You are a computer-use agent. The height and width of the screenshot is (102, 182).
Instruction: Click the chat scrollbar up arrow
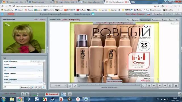tap(44, 61)
